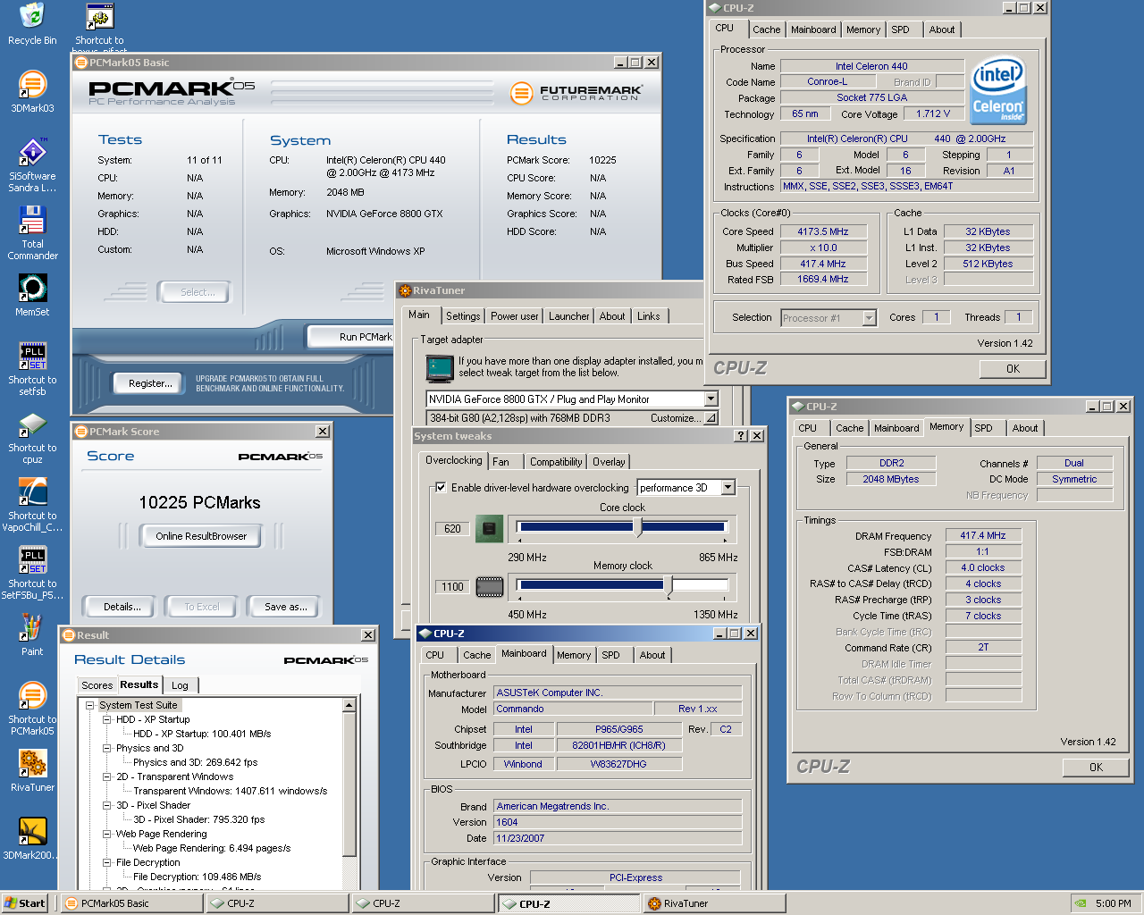
Task: Collapse the HDD - XP Startup node
Action: tap(106, 719)
